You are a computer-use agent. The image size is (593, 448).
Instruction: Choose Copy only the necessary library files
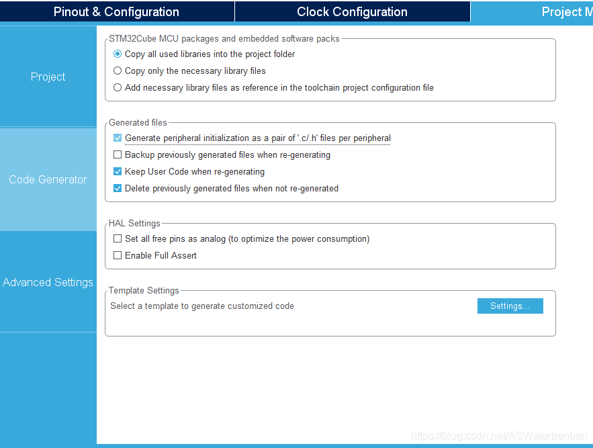click(118, 71)
